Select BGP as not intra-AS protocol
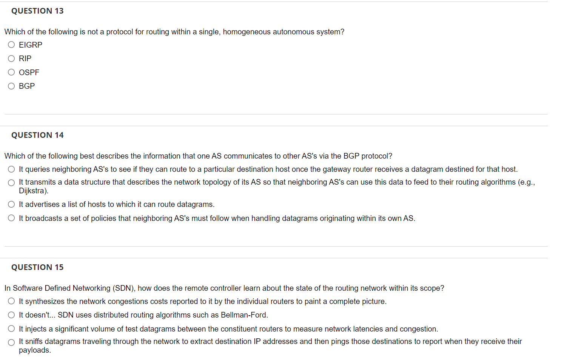561x364 pixels. [11, 86]
